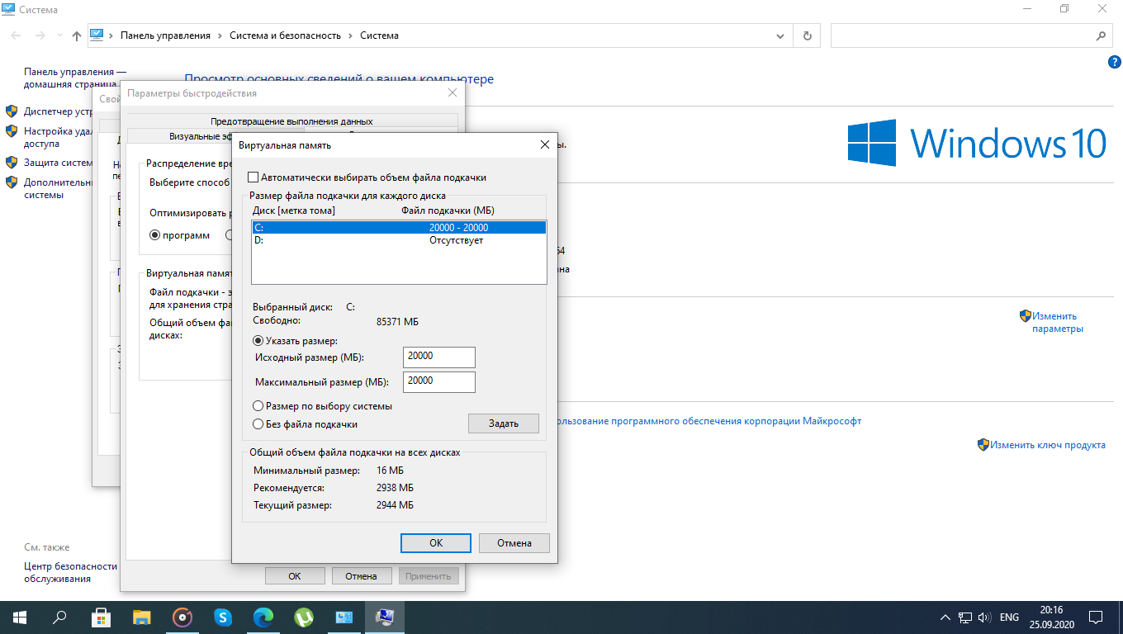Open 'Панель управления — домашняя страница' link
Viewport: 1123px width, 634px height.
click(75, 78)
